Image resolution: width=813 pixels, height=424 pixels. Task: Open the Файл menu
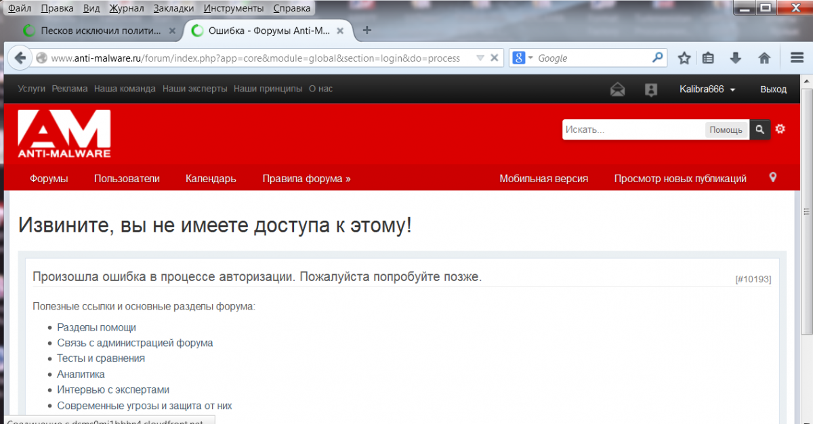20,8
